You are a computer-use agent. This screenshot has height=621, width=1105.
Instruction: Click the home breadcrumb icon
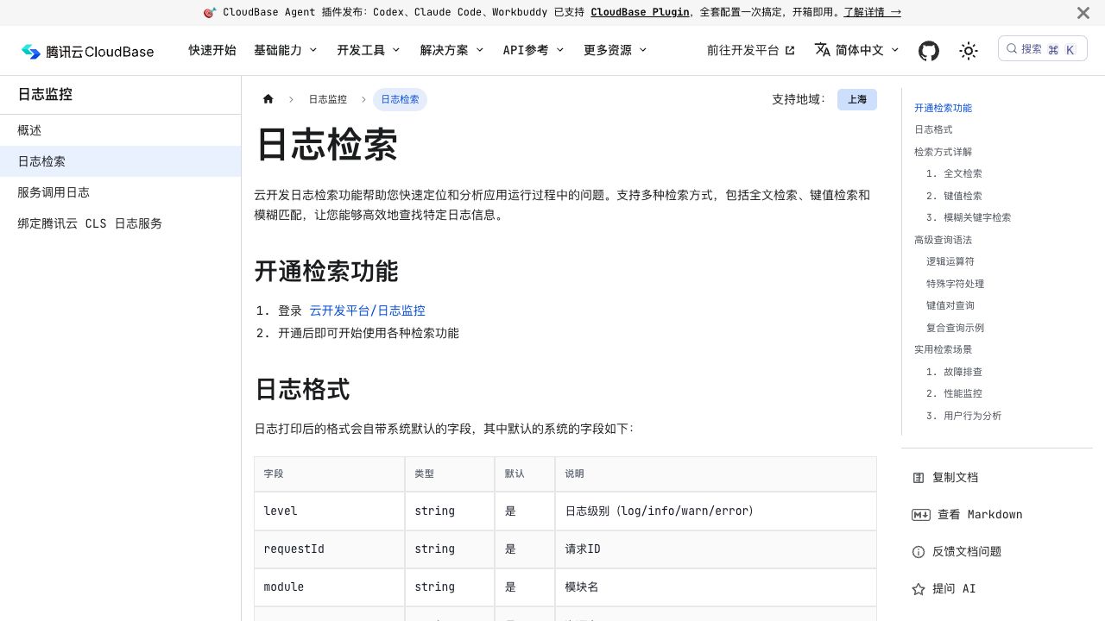click(x=268, y=99)
